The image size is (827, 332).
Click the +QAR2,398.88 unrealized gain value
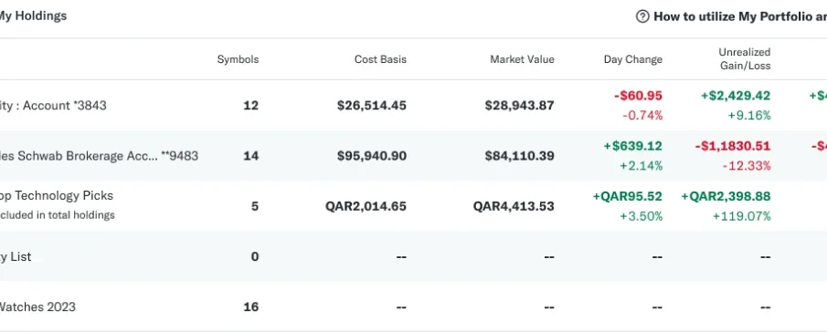pyautogui.click(x=726, y=196)
